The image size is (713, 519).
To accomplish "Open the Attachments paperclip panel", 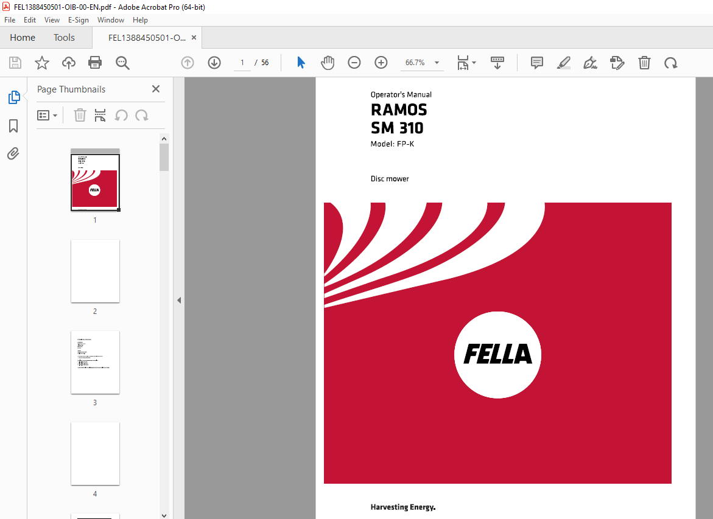I will coord(13,153).
